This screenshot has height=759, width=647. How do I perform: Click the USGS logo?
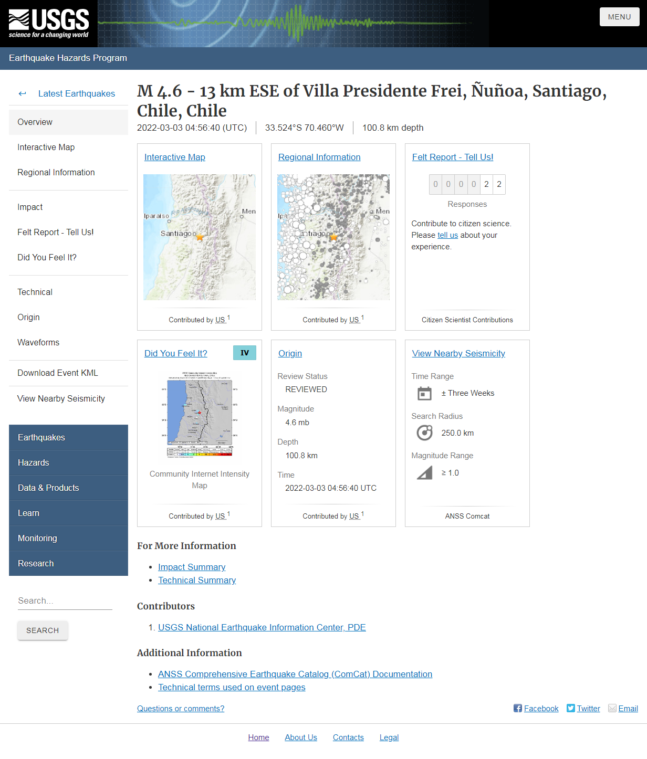click(x=49, y=24)
